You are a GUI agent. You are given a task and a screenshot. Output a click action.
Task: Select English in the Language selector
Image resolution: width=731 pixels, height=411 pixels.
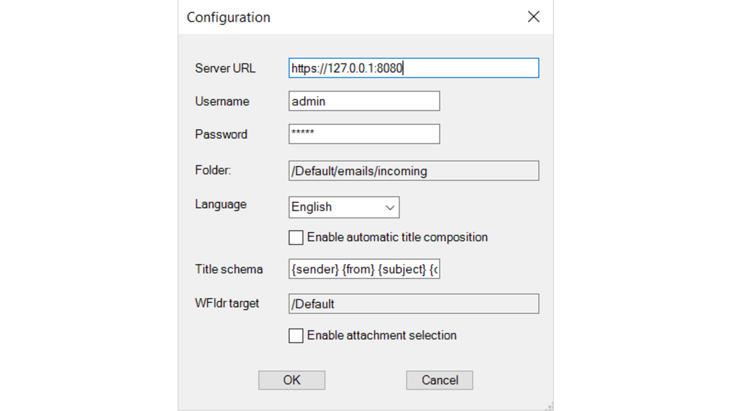tap(337, 207)
